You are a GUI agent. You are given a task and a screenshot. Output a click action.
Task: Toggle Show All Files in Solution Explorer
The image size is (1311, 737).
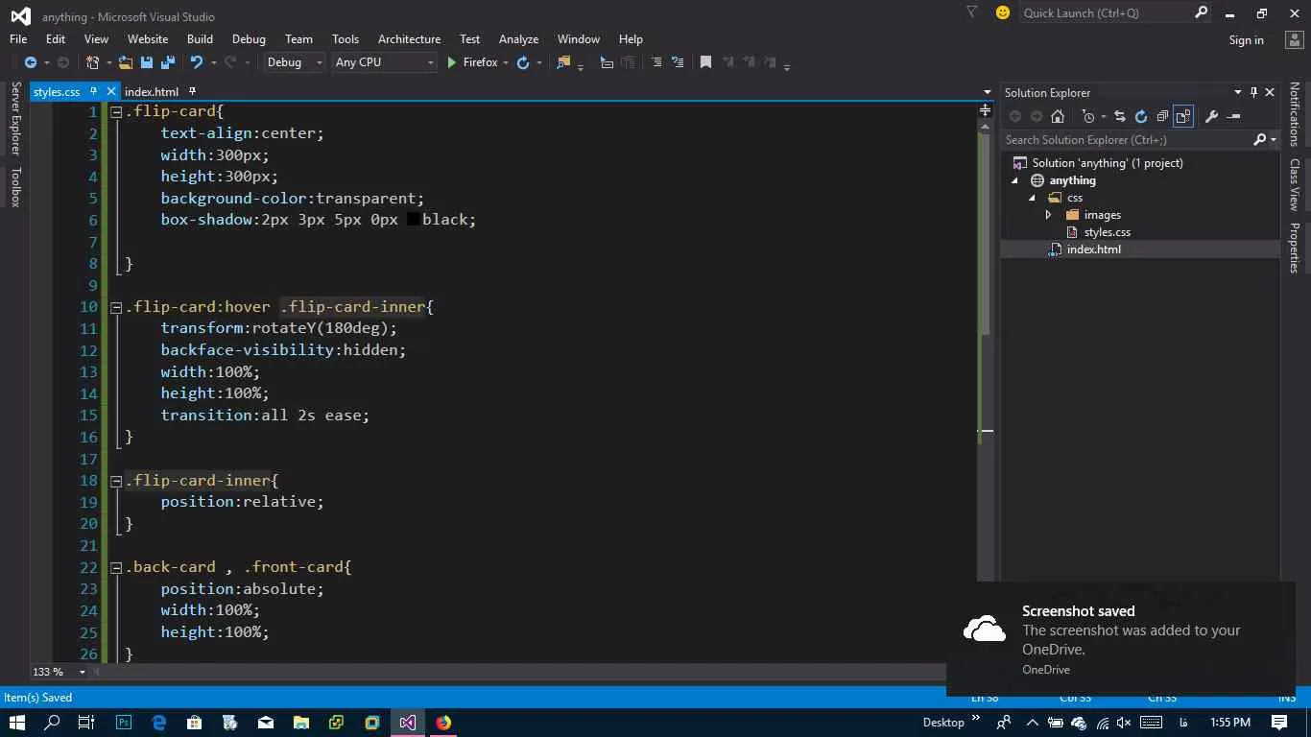tap(1183, 116)
